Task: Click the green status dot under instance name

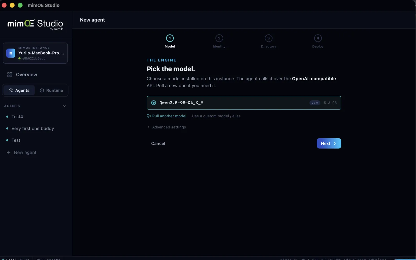Action: [x=19, y=58]
